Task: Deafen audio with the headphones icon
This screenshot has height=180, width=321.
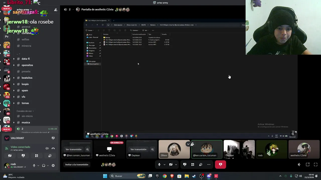Action: point(44,165)
